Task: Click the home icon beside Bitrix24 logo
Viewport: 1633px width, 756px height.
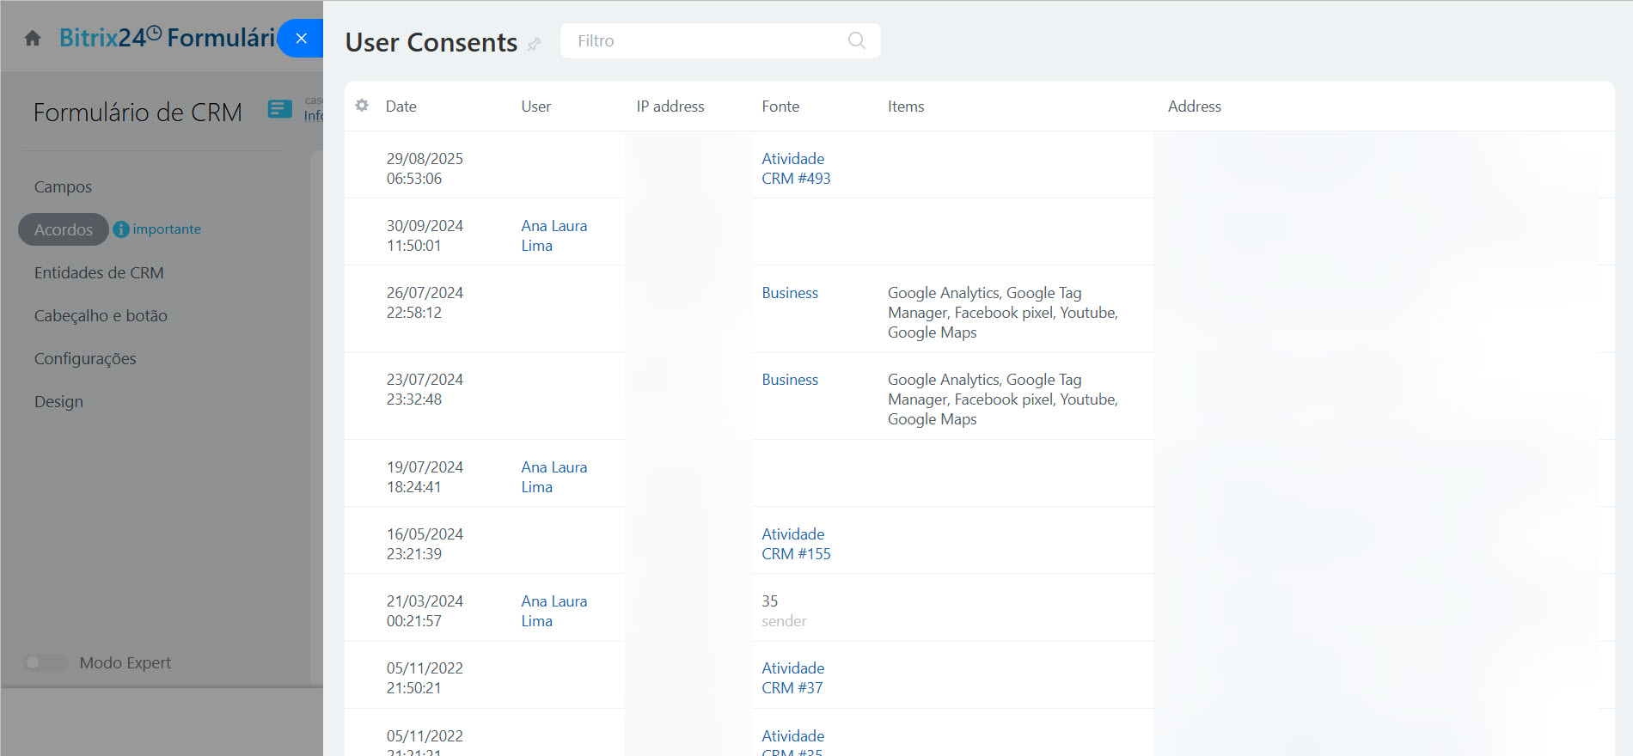Action: 33,39
